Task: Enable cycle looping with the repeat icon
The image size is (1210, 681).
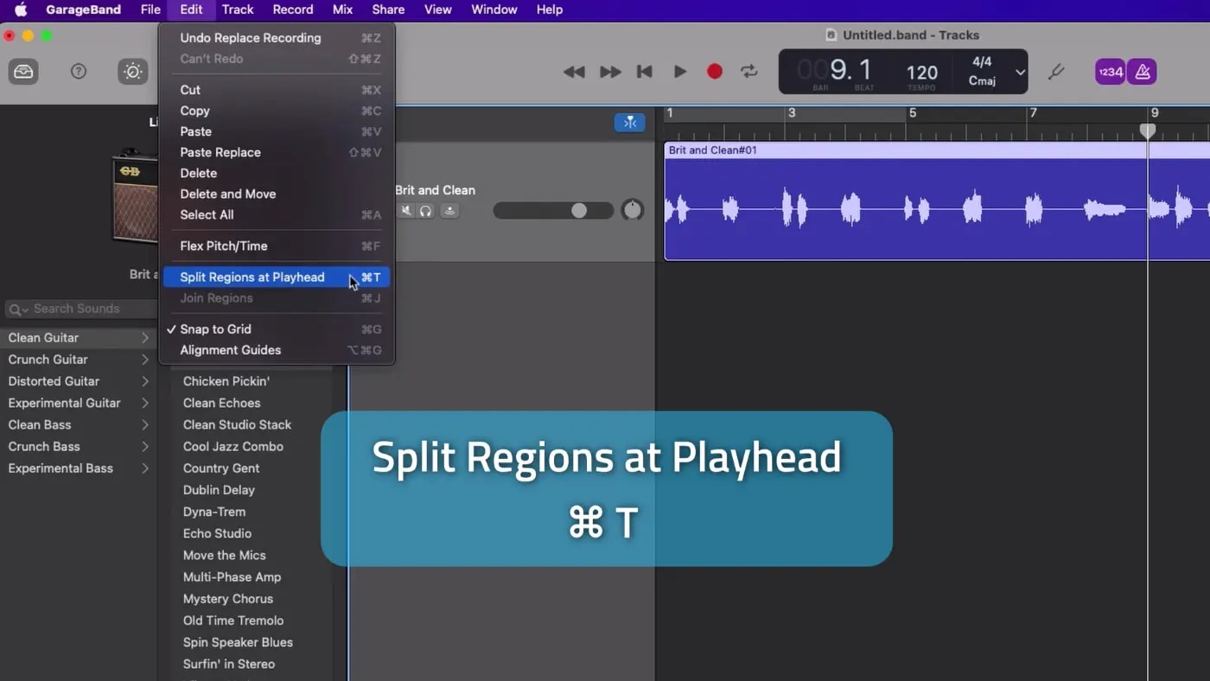Action: point(748,72)
